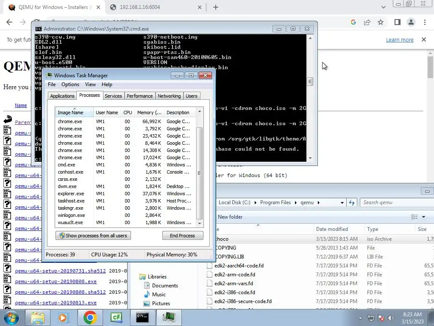Open Chrome side panel icon
The width and height of the screenshot is (434, 326).
point(398,22)
